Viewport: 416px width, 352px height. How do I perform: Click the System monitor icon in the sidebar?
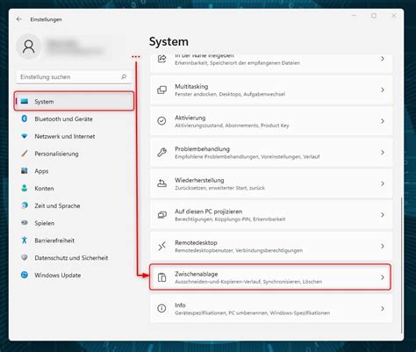click(x=25, y=101)
